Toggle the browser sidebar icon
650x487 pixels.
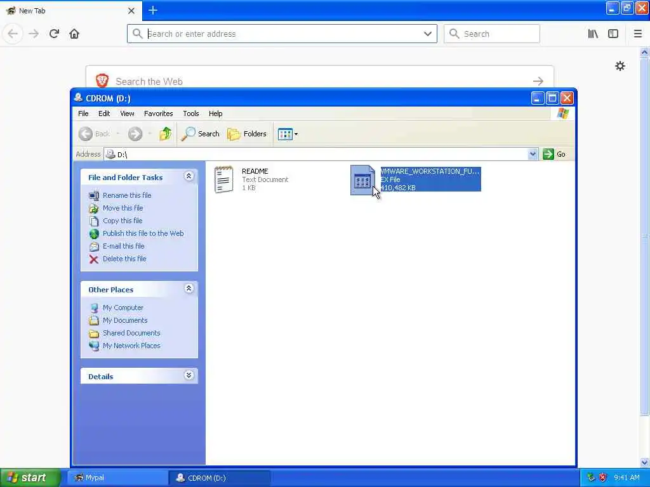[613, 34]
